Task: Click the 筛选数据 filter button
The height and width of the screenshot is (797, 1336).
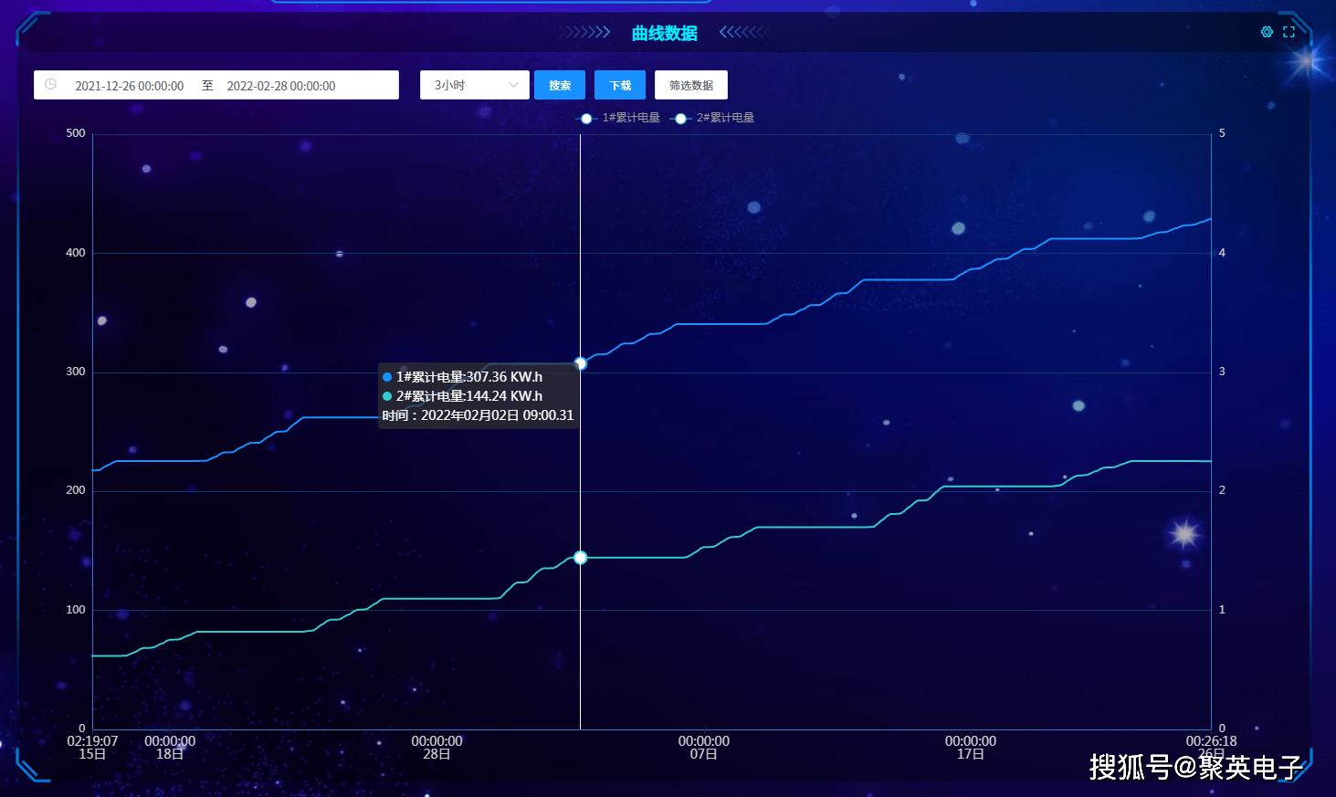Action: (x=690, y=85)
